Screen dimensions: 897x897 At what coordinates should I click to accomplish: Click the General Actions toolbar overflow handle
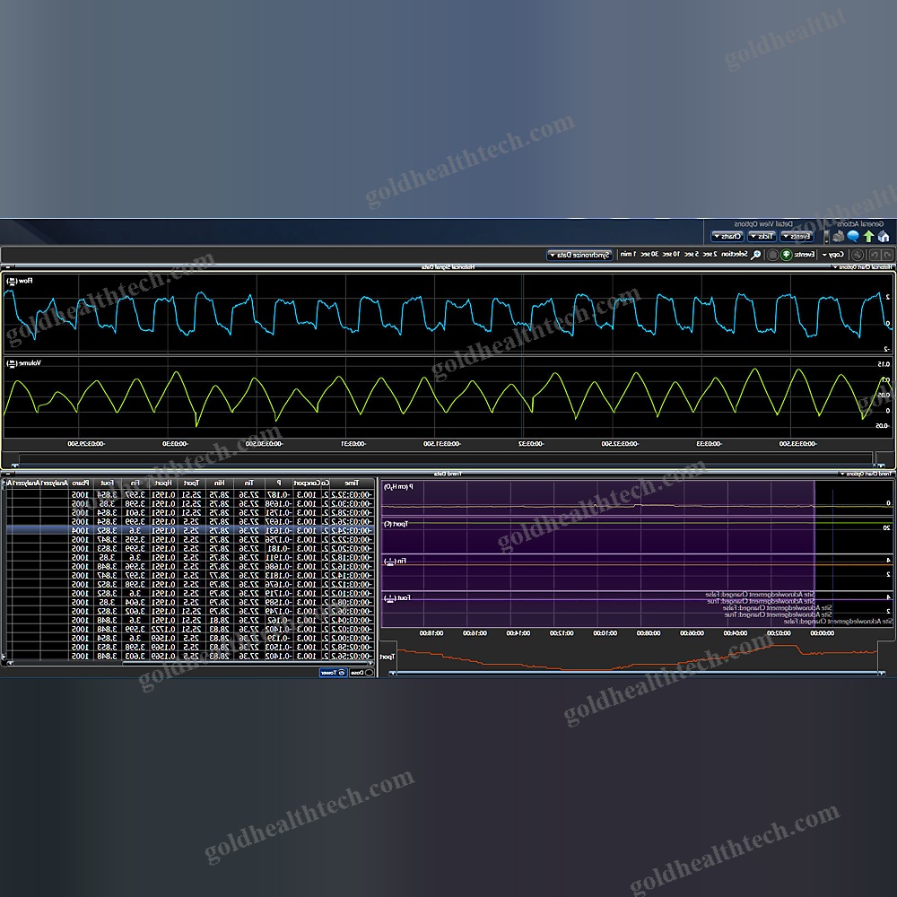tap(825, 236)
